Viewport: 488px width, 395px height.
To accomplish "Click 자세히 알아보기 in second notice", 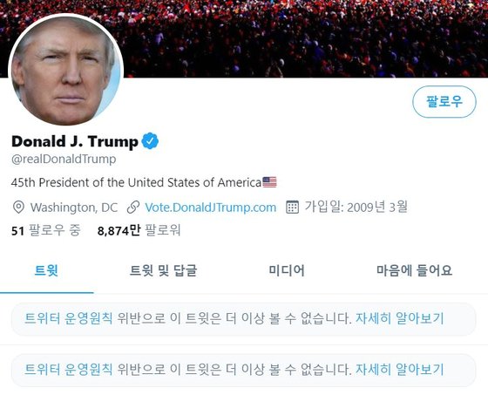I will point(399,370).
